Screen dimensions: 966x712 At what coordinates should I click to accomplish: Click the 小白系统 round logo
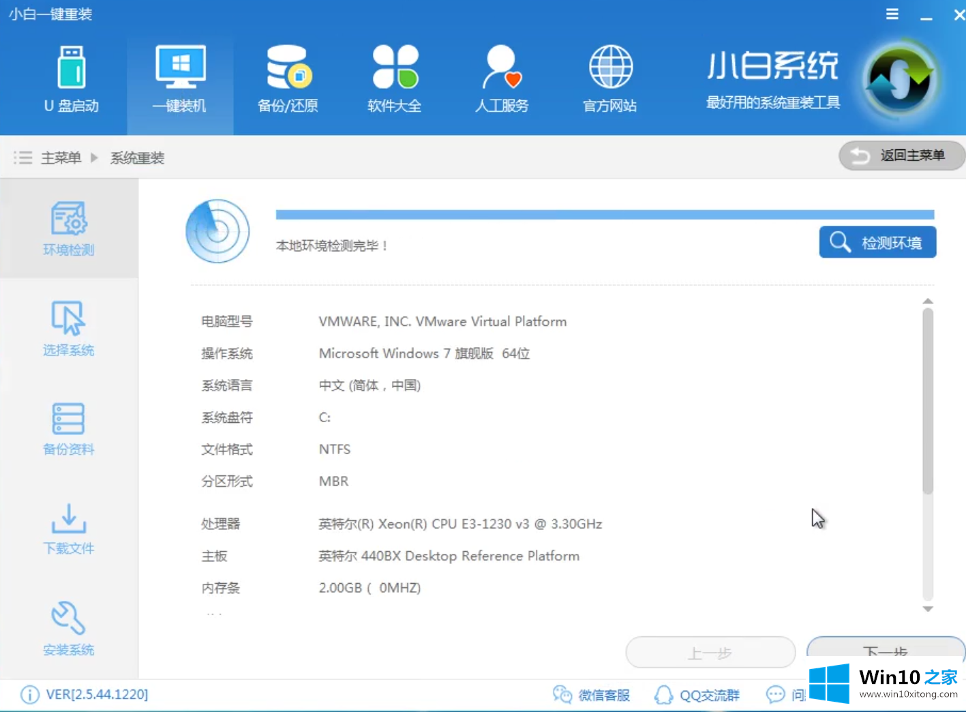[x=900, y=81]
